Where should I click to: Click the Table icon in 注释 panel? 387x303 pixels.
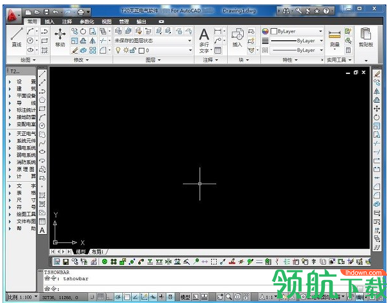click(217, 50)
